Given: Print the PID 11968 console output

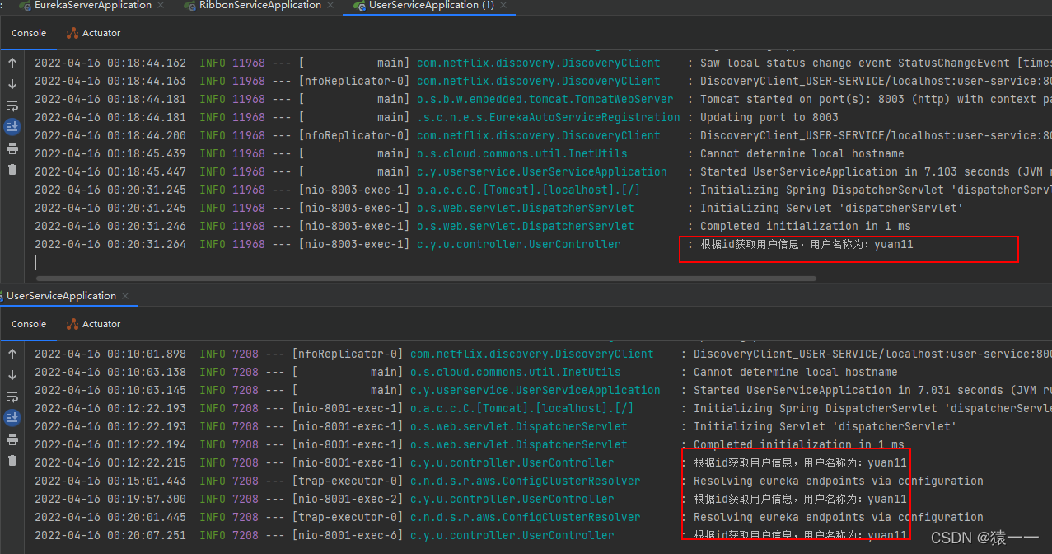Looking at the screenshot, I should coord(12,148).
